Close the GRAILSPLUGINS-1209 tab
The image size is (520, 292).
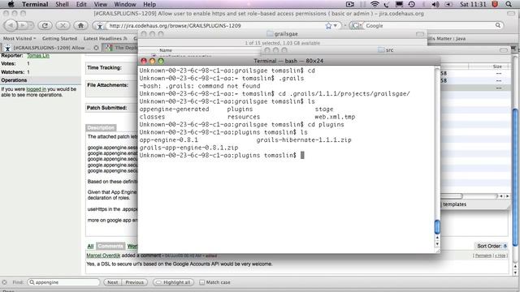(x=96, y=48)
